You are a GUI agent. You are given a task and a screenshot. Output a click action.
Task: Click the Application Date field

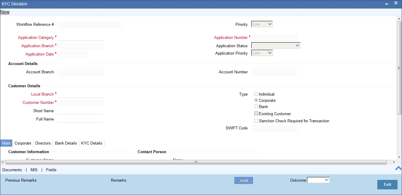(x=72, y=54)
